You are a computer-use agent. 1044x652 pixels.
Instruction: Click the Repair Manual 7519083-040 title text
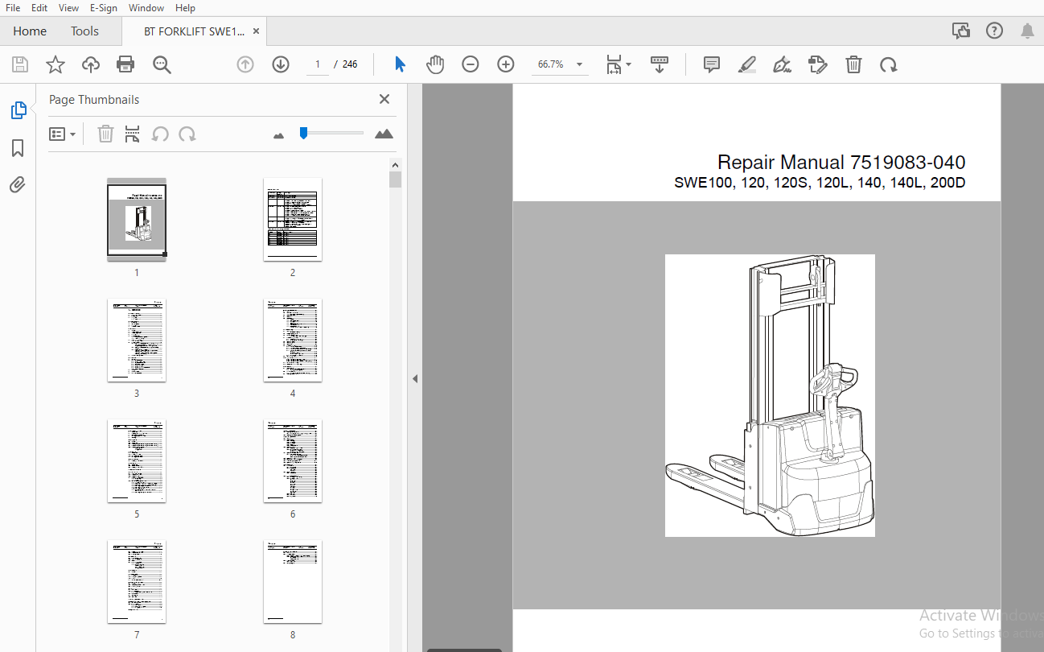point(841,163)
